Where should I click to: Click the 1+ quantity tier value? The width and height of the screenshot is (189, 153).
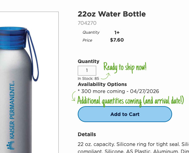117,32
